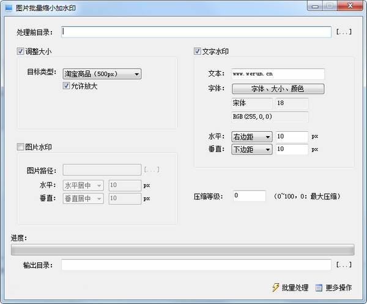Toggle the 调整大小 checkbox

pos(21,51)
